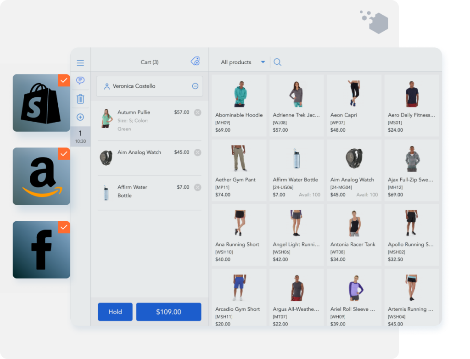Open the chat/notes icon in the sidebar
This screenshot has height=359, width=470.
click(80, 81)
